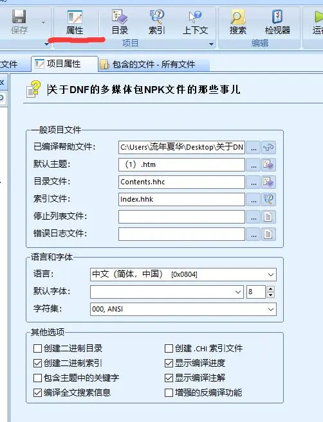The width and height of the screenshot is (323, 422).
Task: Click the contents icon beside 目录文件
Action: (268, 182)
